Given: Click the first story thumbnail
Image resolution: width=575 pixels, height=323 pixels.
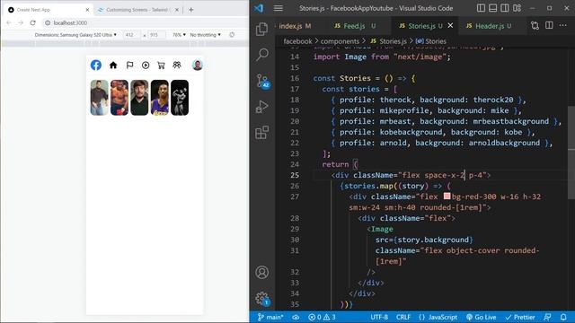Looking at the screenshot, I should [100, 98].
